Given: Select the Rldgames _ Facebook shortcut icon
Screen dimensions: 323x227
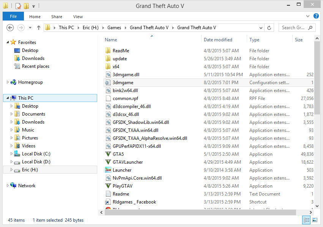Looking at the screenshot, I should (108, 202).
